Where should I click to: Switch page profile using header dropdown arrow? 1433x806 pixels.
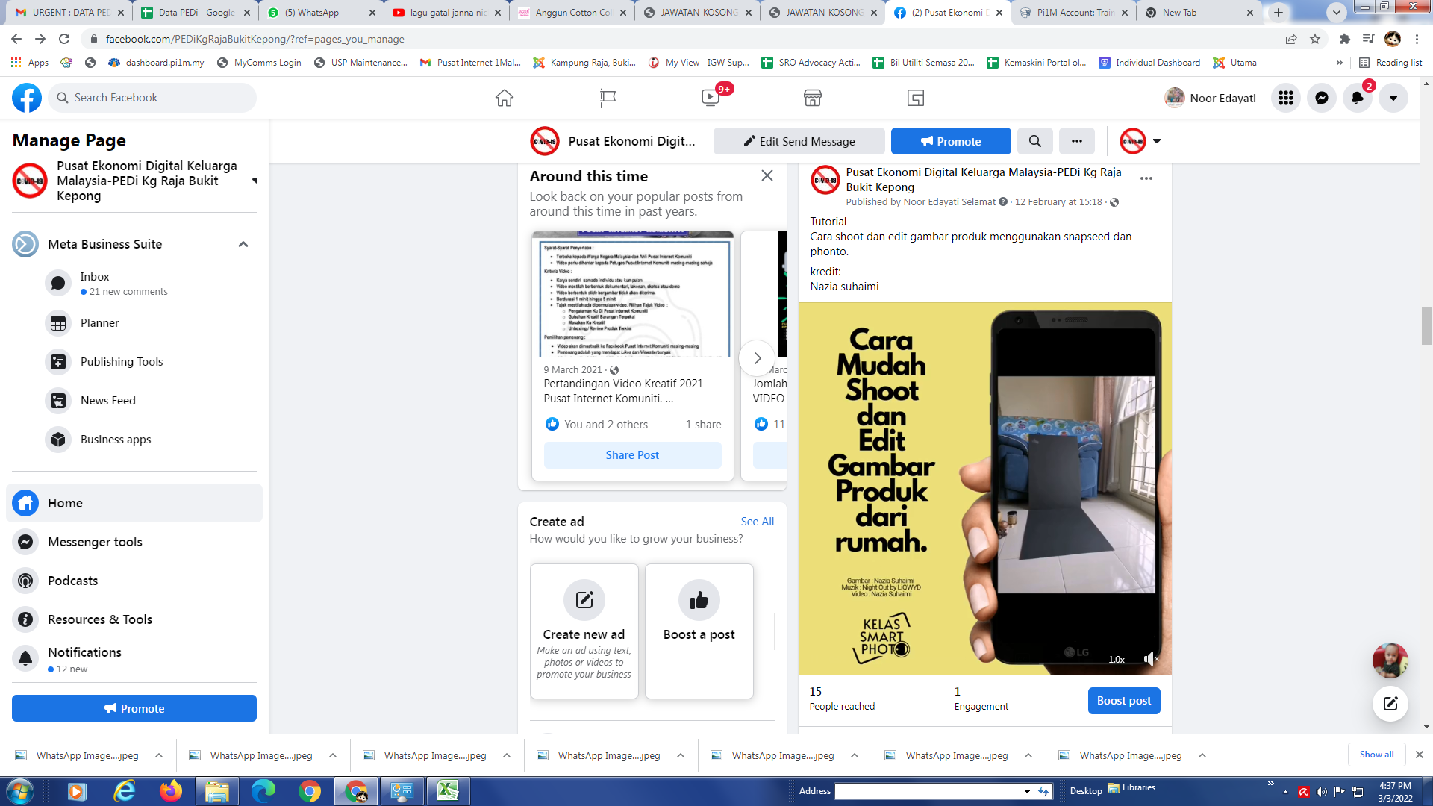pyautogui.click(x=1157, y=141)
